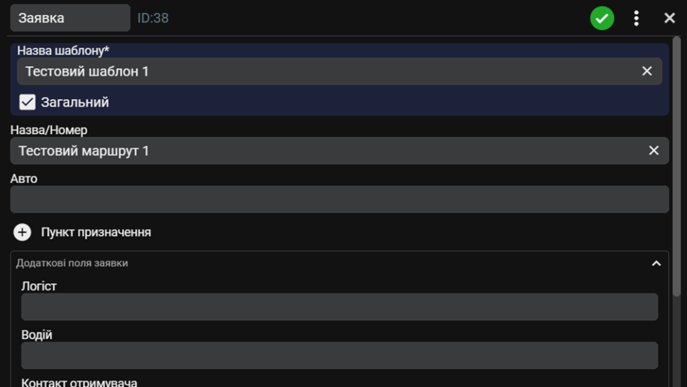This screenshot has height=387, width=687.
Task: Click the Пункт призначення label
Action: click(x=96, y=232)
